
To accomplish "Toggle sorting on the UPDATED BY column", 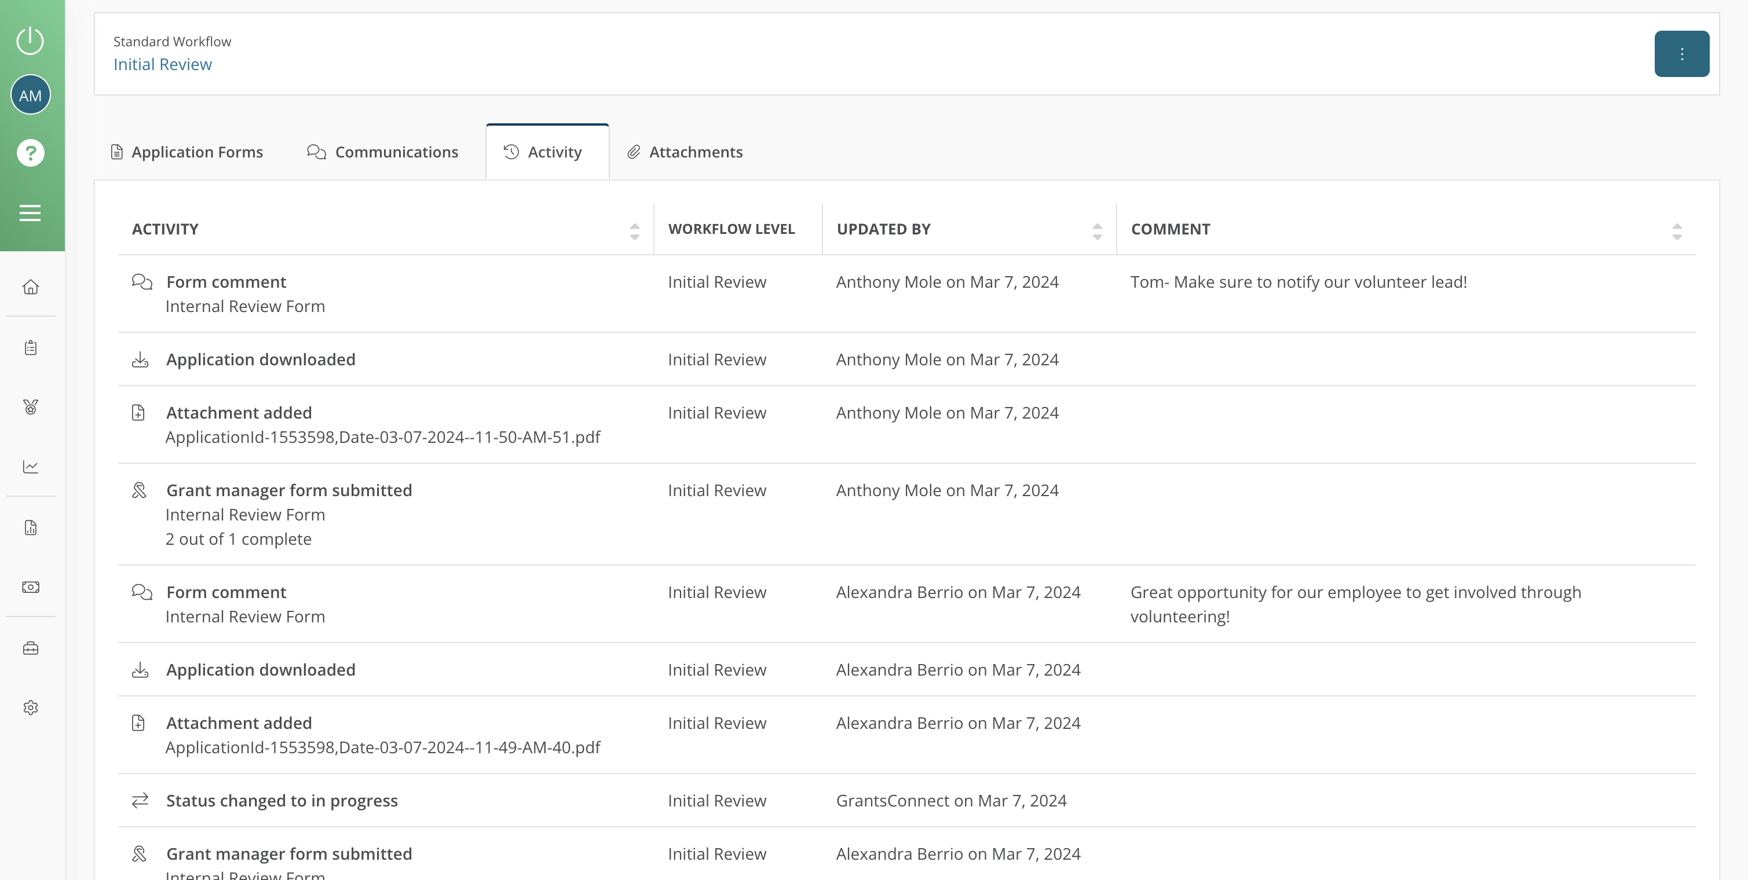I will point(1096,230).
